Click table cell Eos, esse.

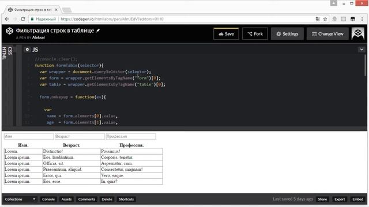tap(71, 182)
